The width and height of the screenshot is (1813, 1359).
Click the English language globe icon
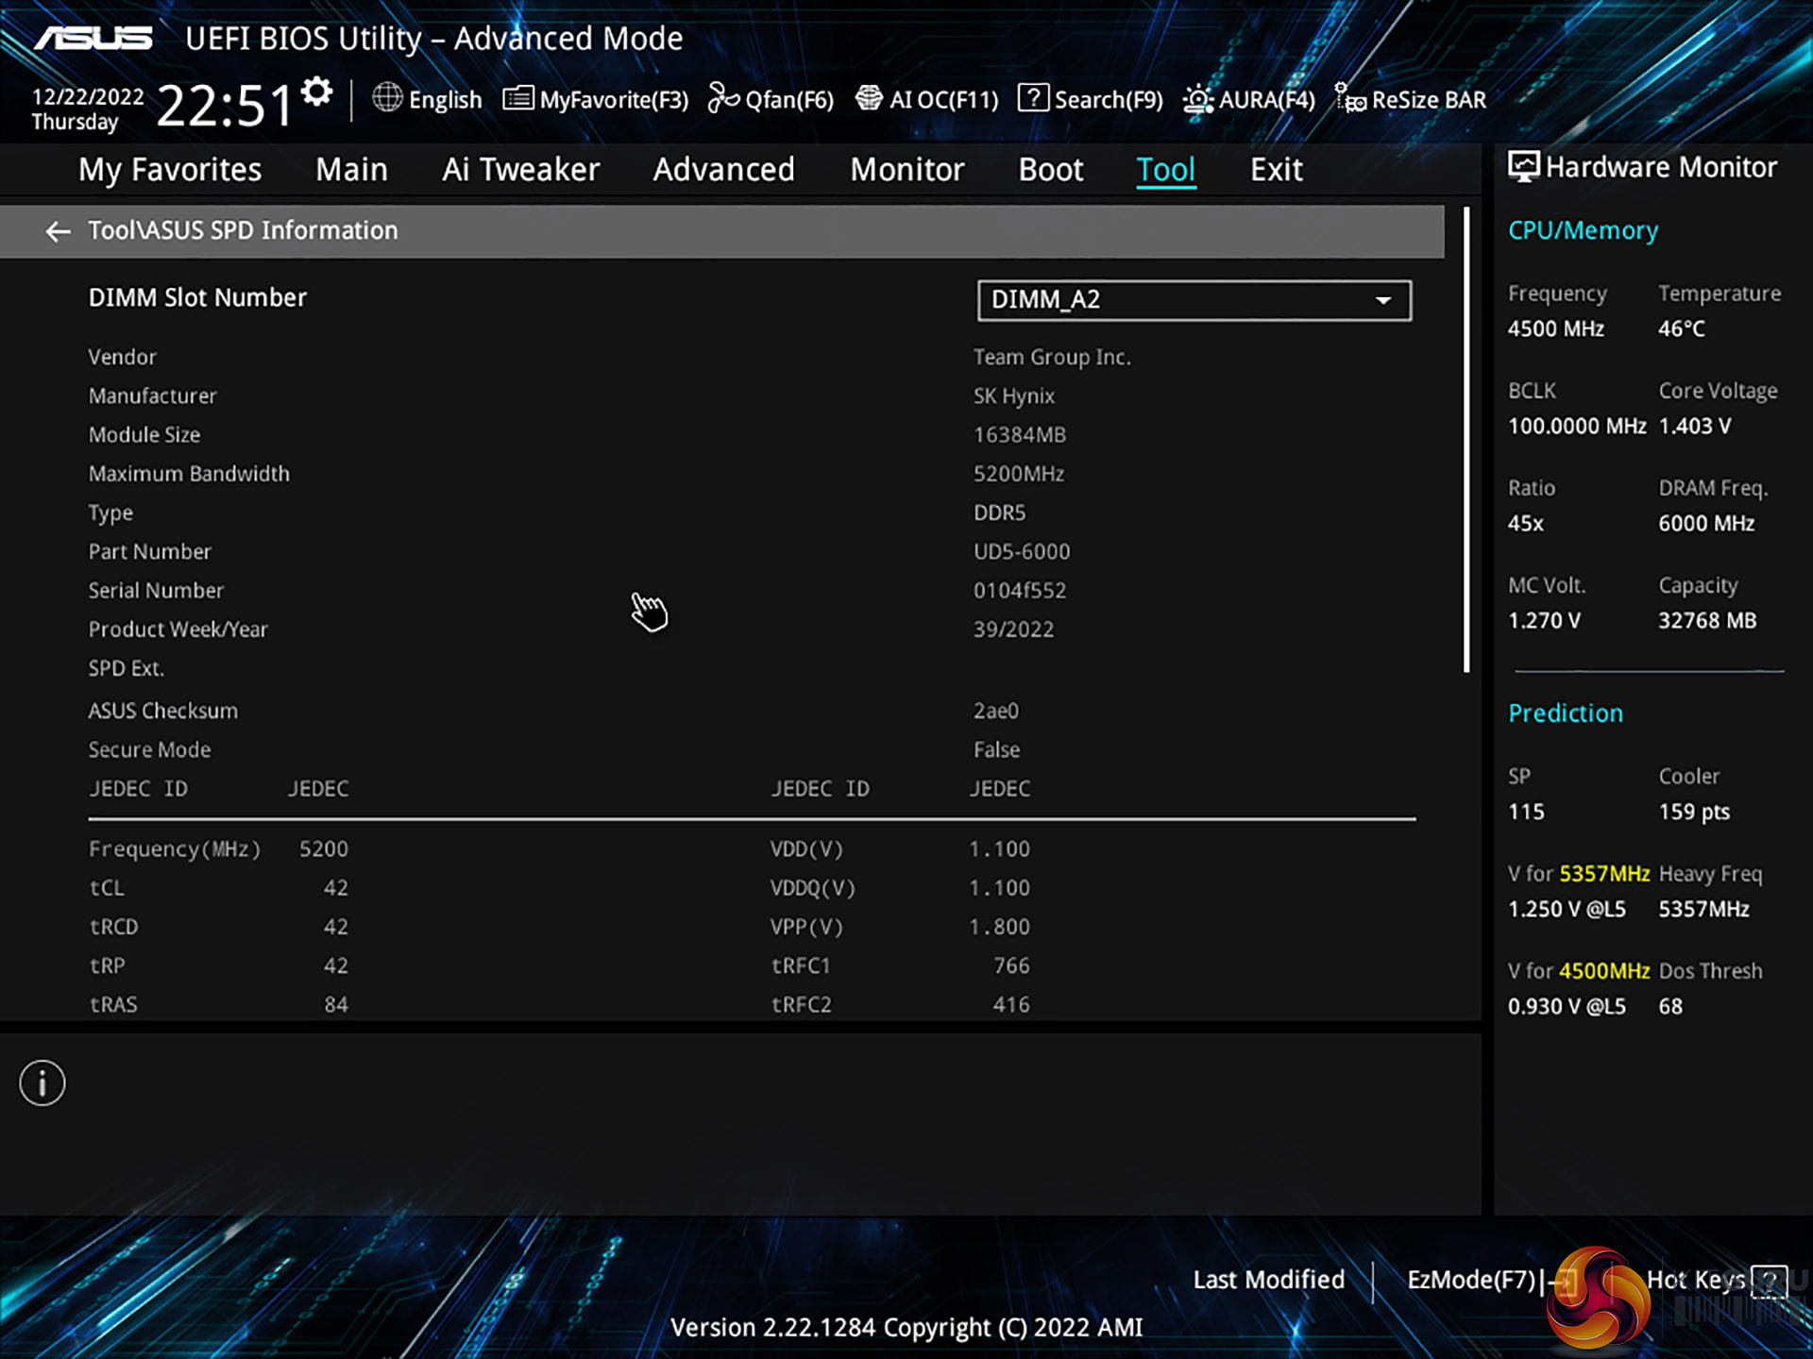pyautogui.click(x=387, y=98)
